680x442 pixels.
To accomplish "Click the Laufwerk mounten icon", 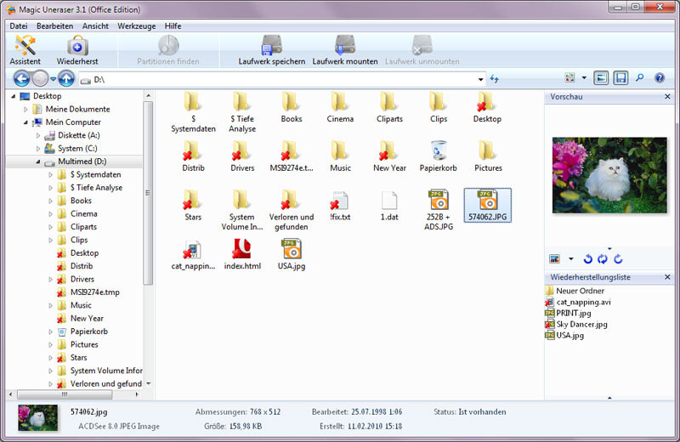I will pos(345,50).
